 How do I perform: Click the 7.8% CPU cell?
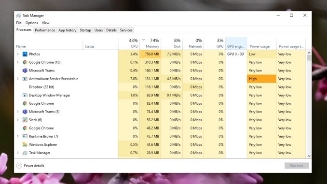coord(129,79)
